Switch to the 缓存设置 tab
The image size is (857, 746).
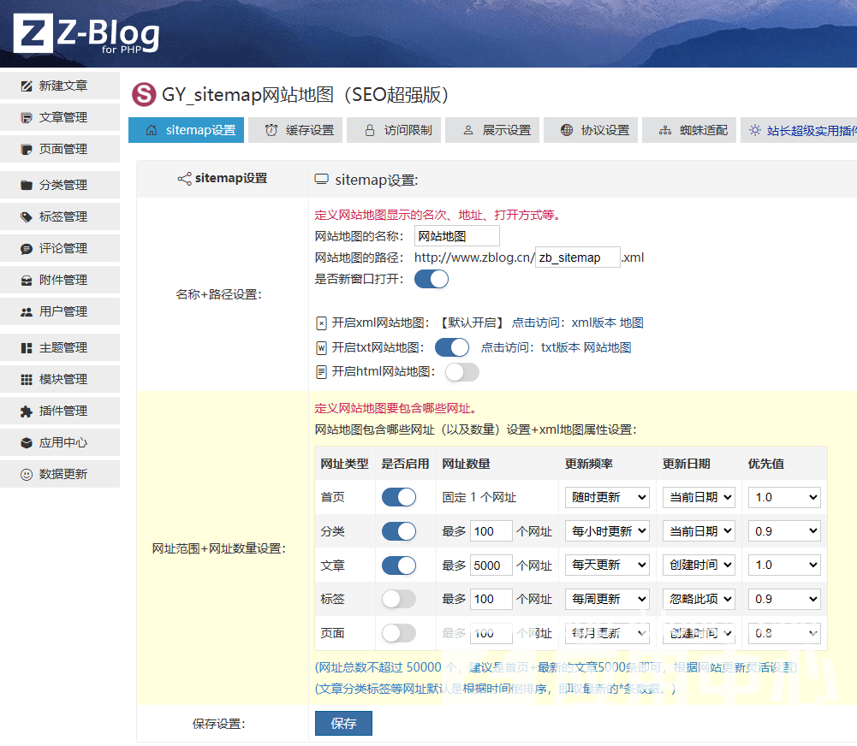click(300, 130)
